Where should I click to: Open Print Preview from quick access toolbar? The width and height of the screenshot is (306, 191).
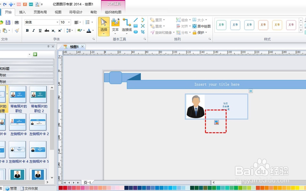pos(37,4)
